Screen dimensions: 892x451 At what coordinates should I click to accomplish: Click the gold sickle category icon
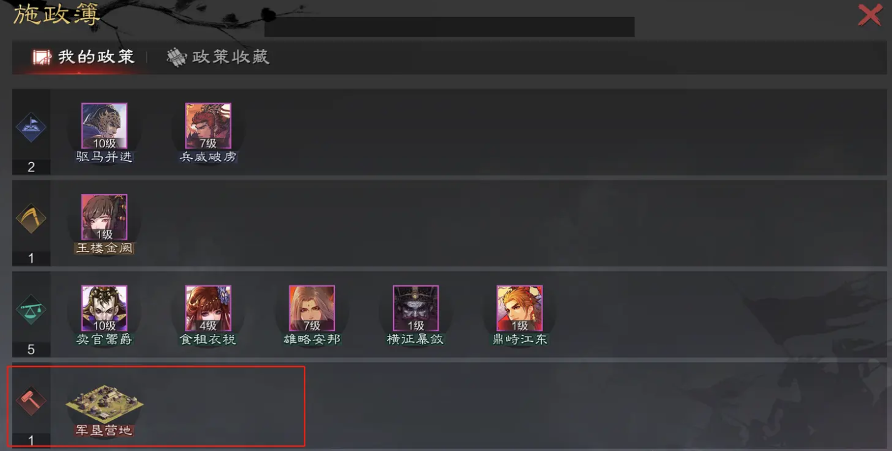click(x=31, y=218)
